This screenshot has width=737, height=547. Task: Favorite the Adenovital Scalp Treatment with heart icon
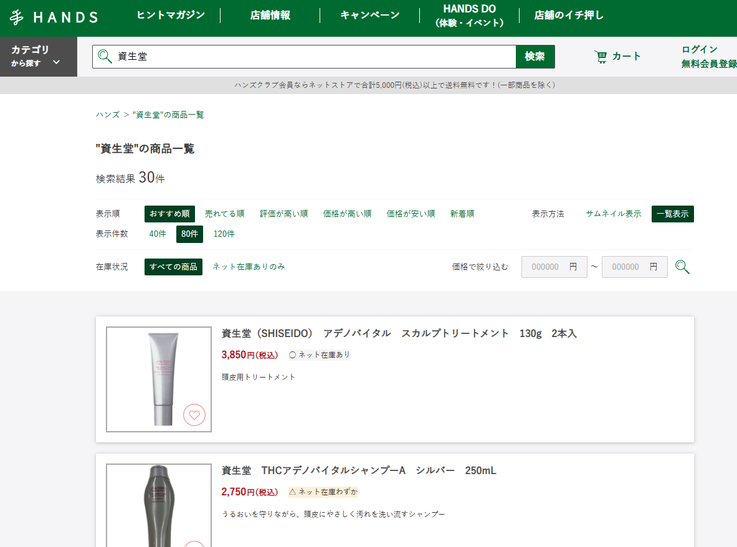(194, 415)
